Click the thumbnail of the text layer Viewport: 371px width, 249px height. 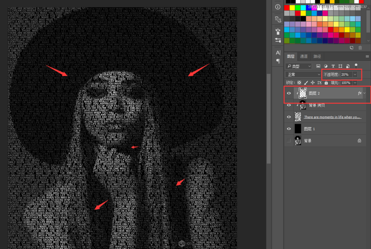tap(298, 117)
